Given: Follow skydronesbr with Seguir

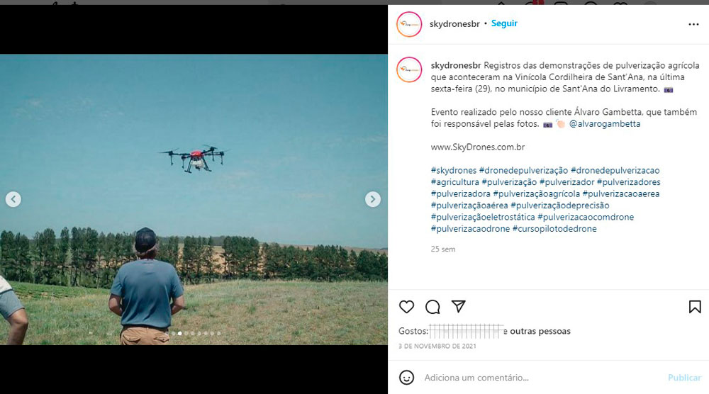Looking at the screenshot, I should click(x=504, y=23).
